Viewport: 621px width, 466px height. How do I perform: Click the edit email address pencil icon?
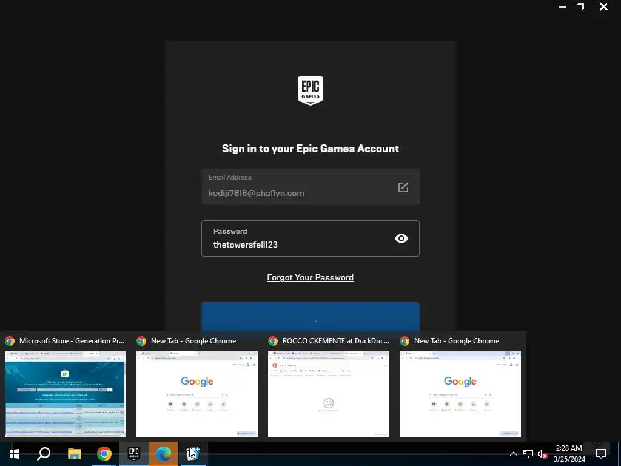tap(403, 187)
